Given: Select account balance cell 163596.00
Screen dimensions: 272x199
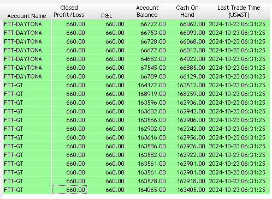Looking at the screenshot, I should point(147,102).
